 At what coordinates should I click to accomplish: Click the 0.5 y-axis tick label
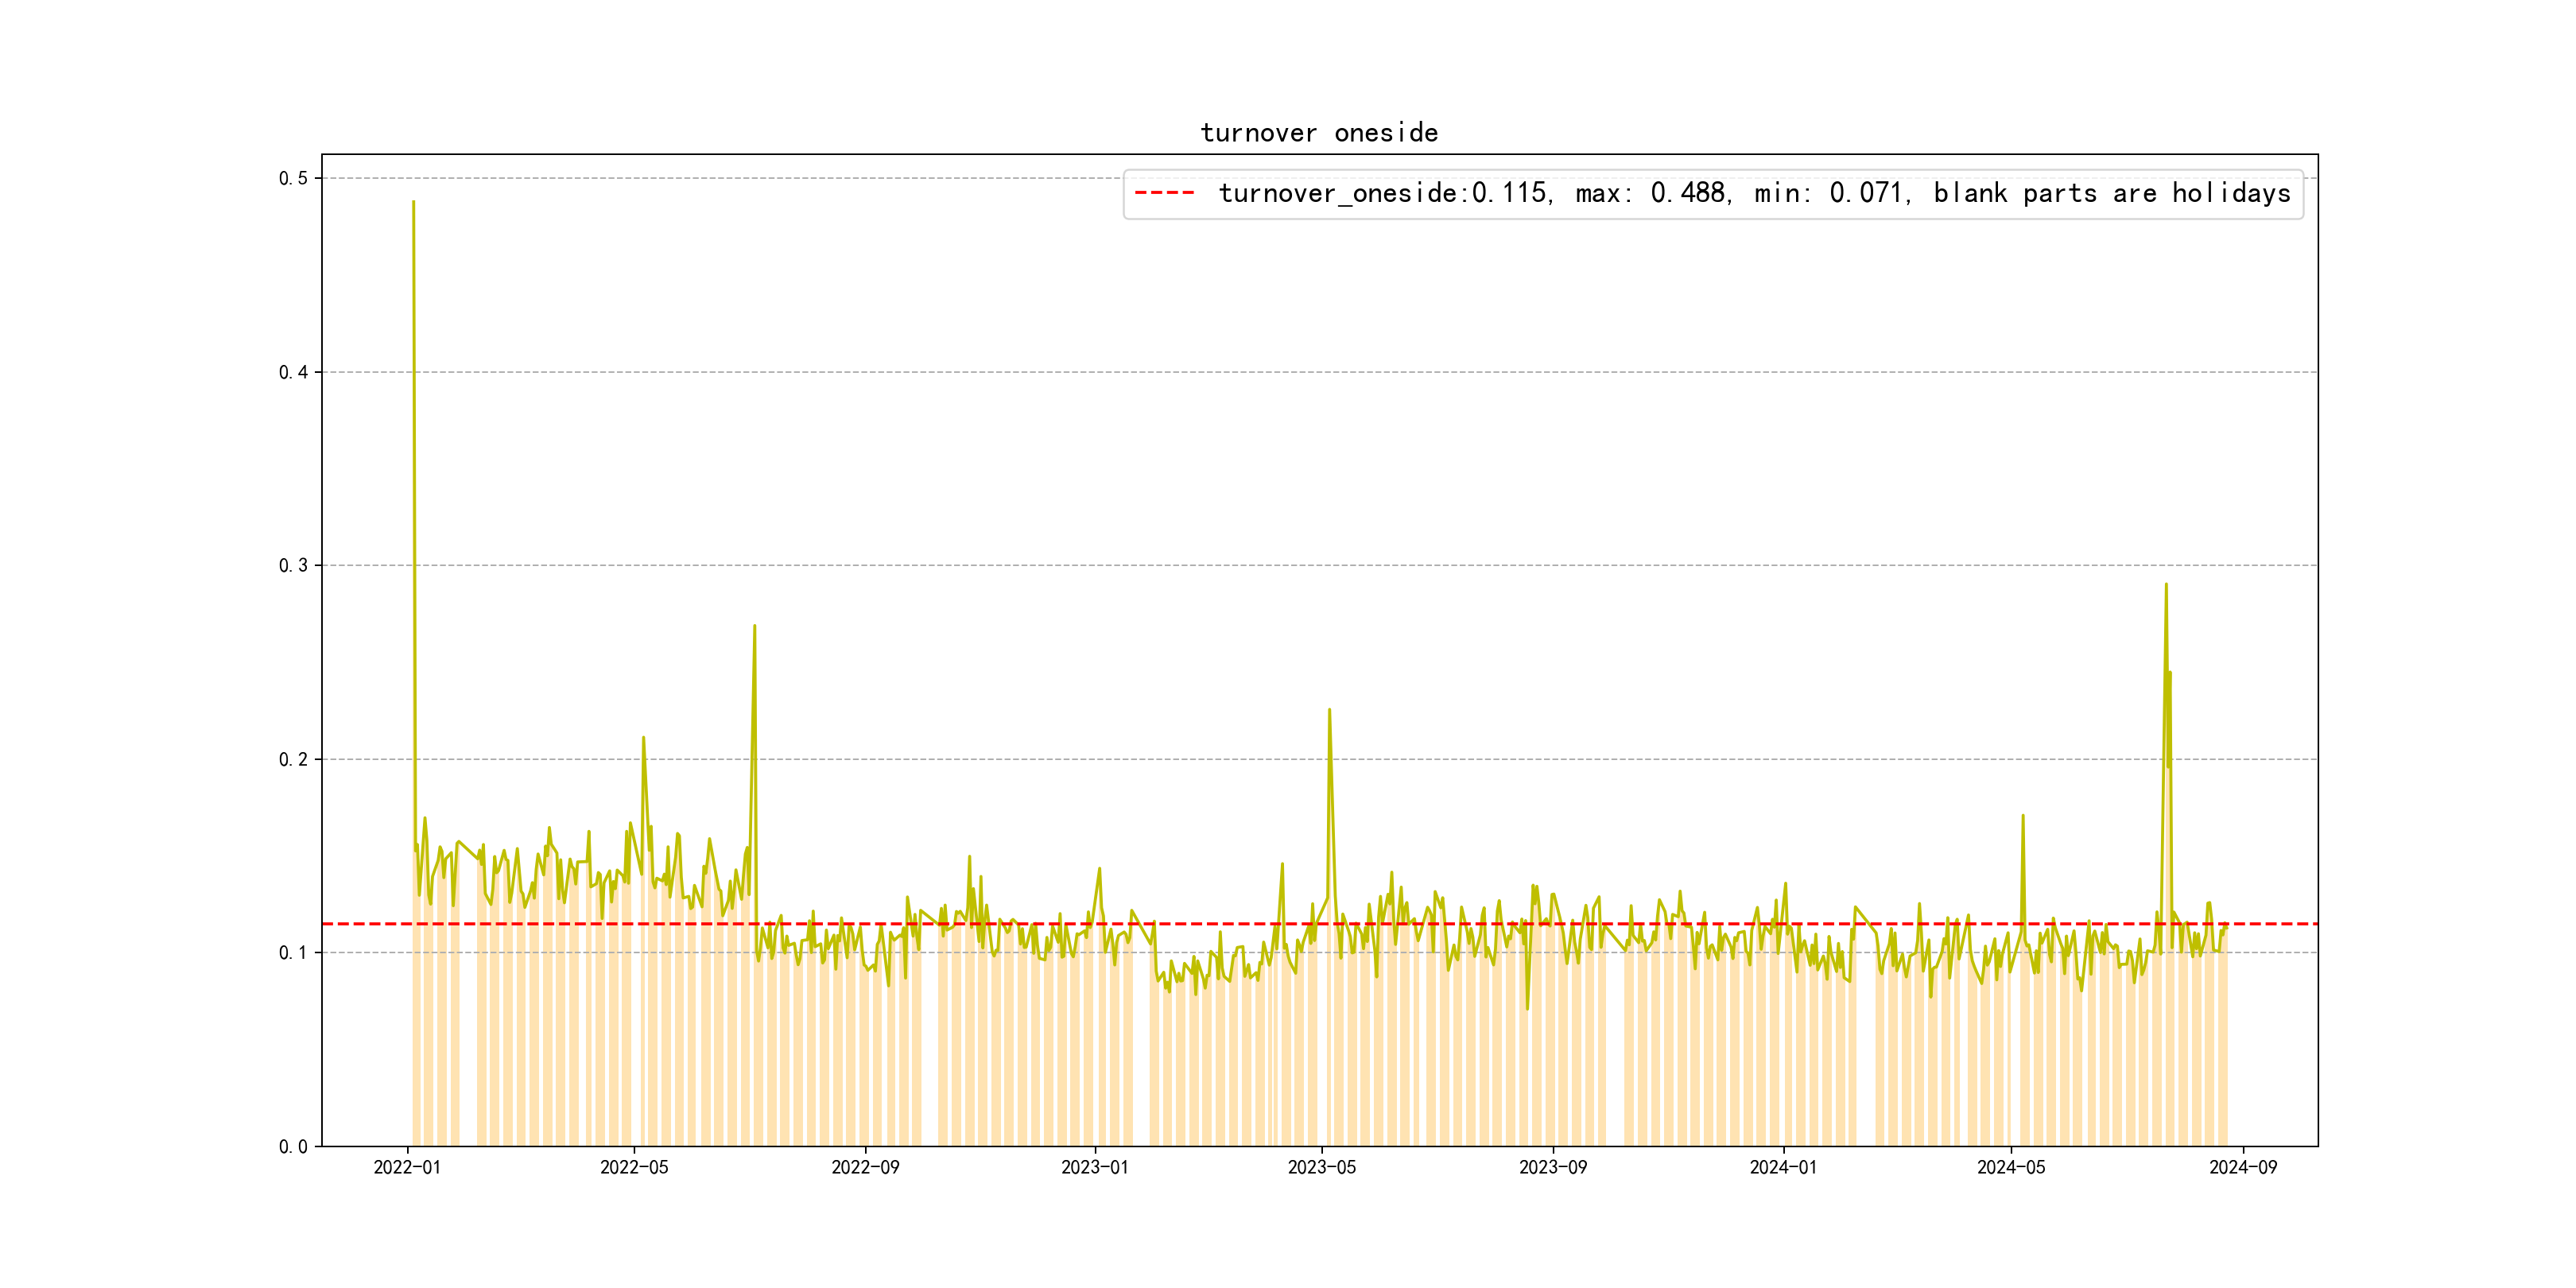point(293,178)
